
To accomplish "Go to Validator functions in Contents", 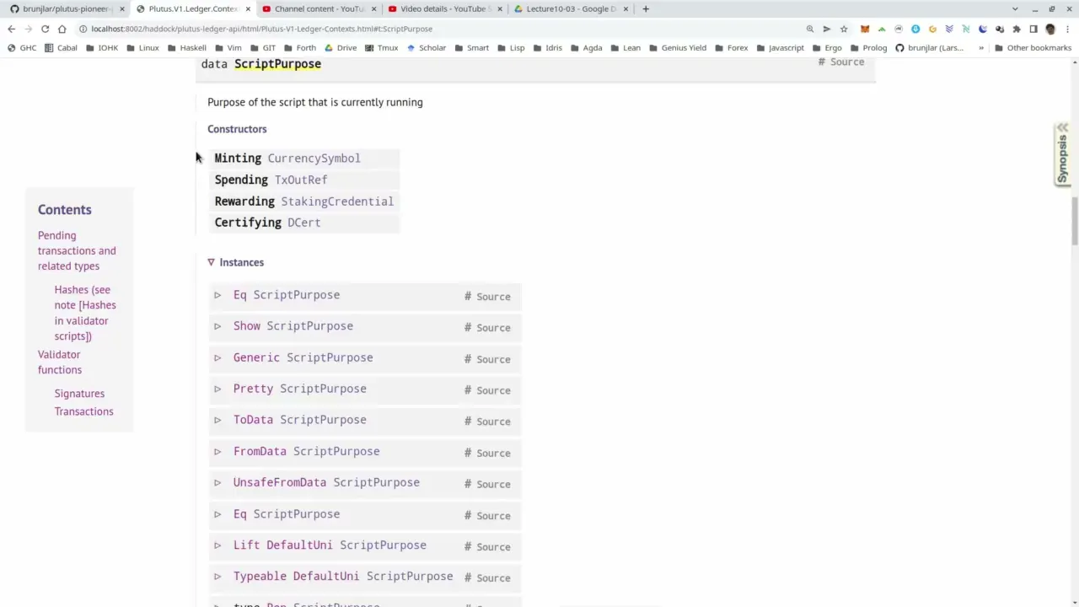I will [x=59, y=362].
